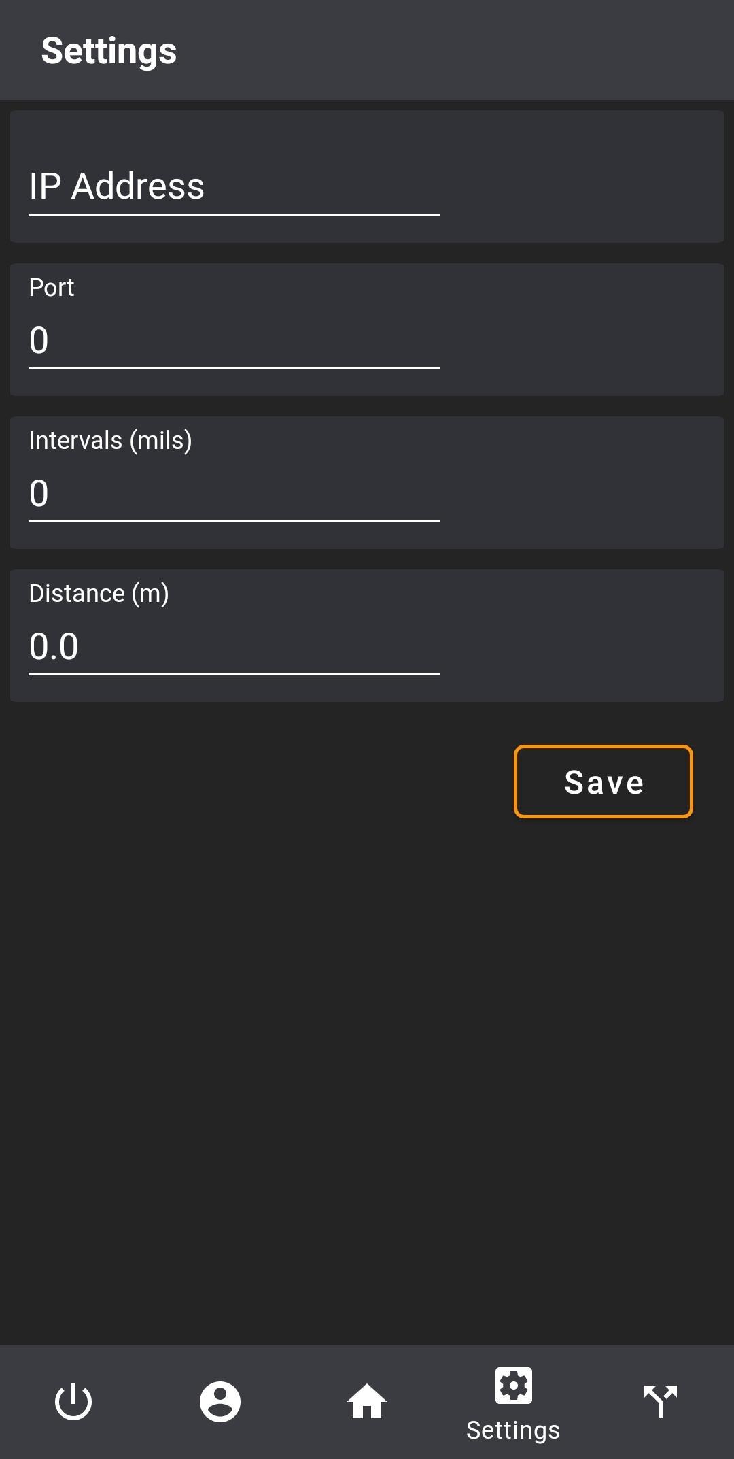This screenshot has width=734, height=1459.
Task: Click the Save button
Action: 604,782
